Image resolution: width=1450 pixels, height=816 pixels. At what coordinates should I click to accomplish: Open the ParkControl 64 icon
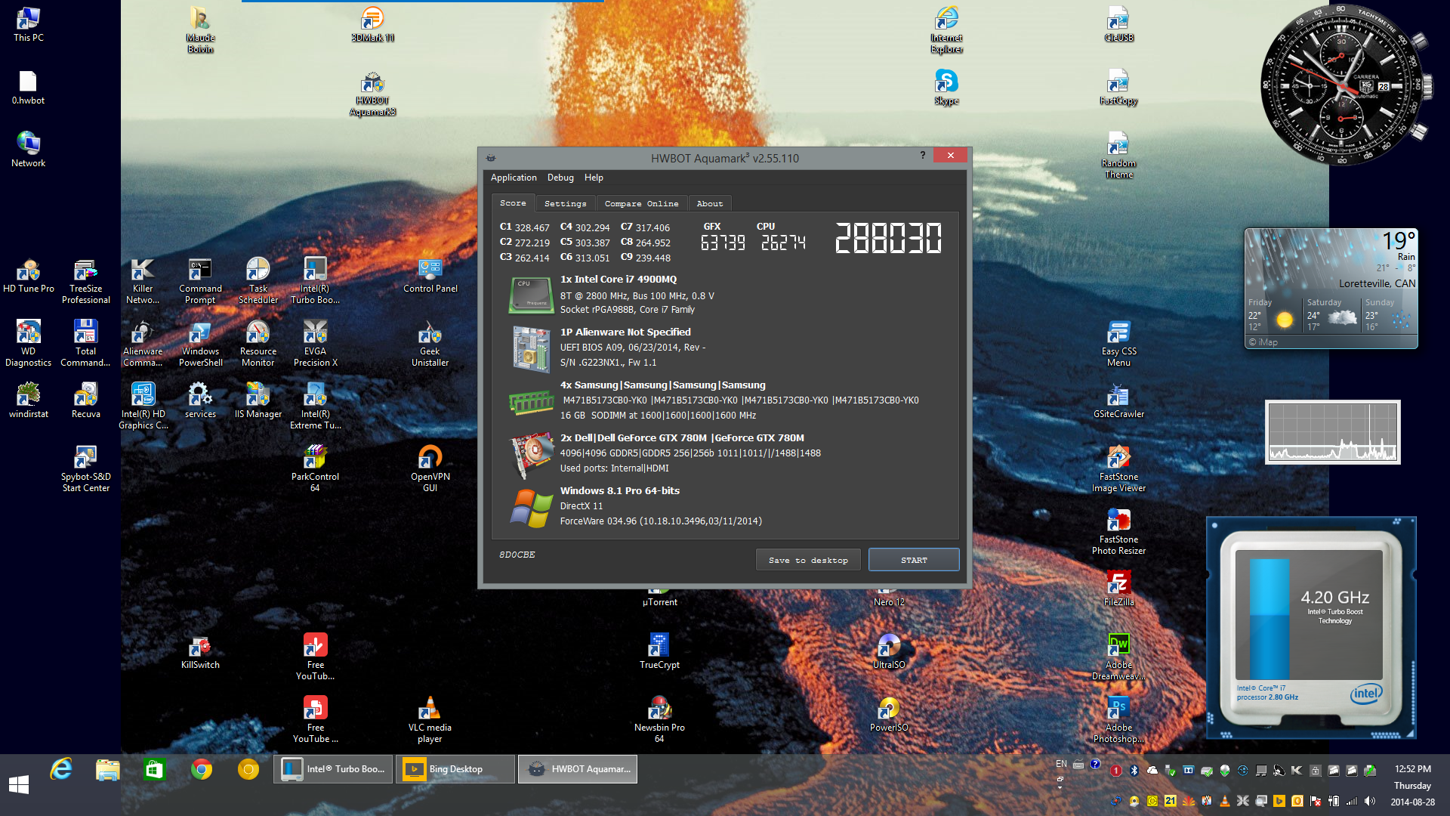[315, 469]
